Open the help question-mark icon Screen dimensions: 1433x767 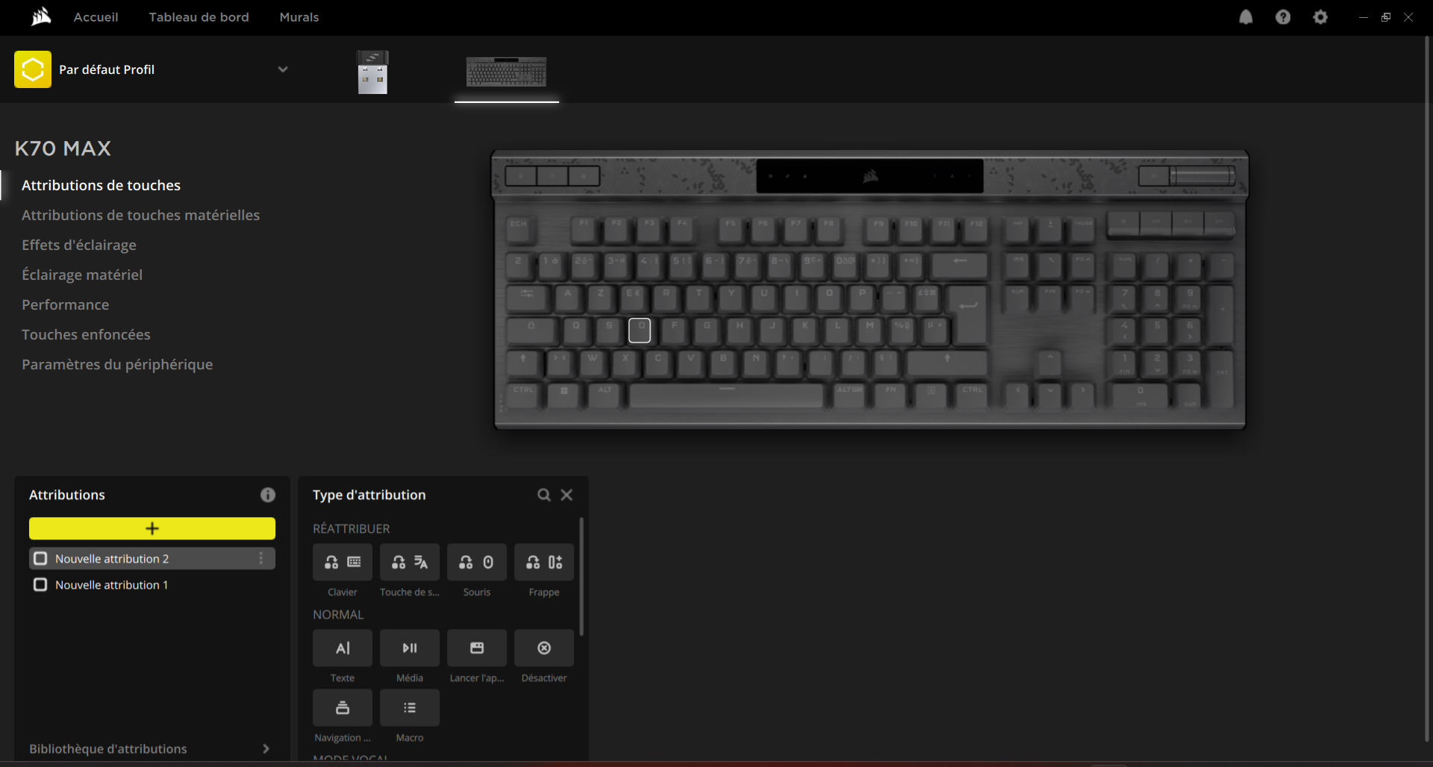point(1283,17)
